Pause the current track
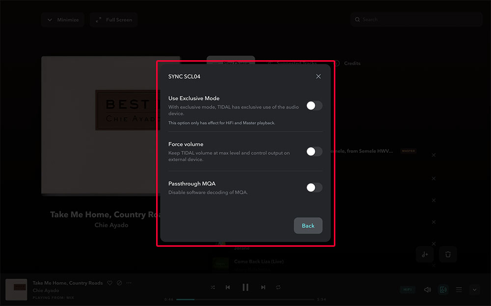This screenshot has height=306, width=491. [x=245, y=287]
